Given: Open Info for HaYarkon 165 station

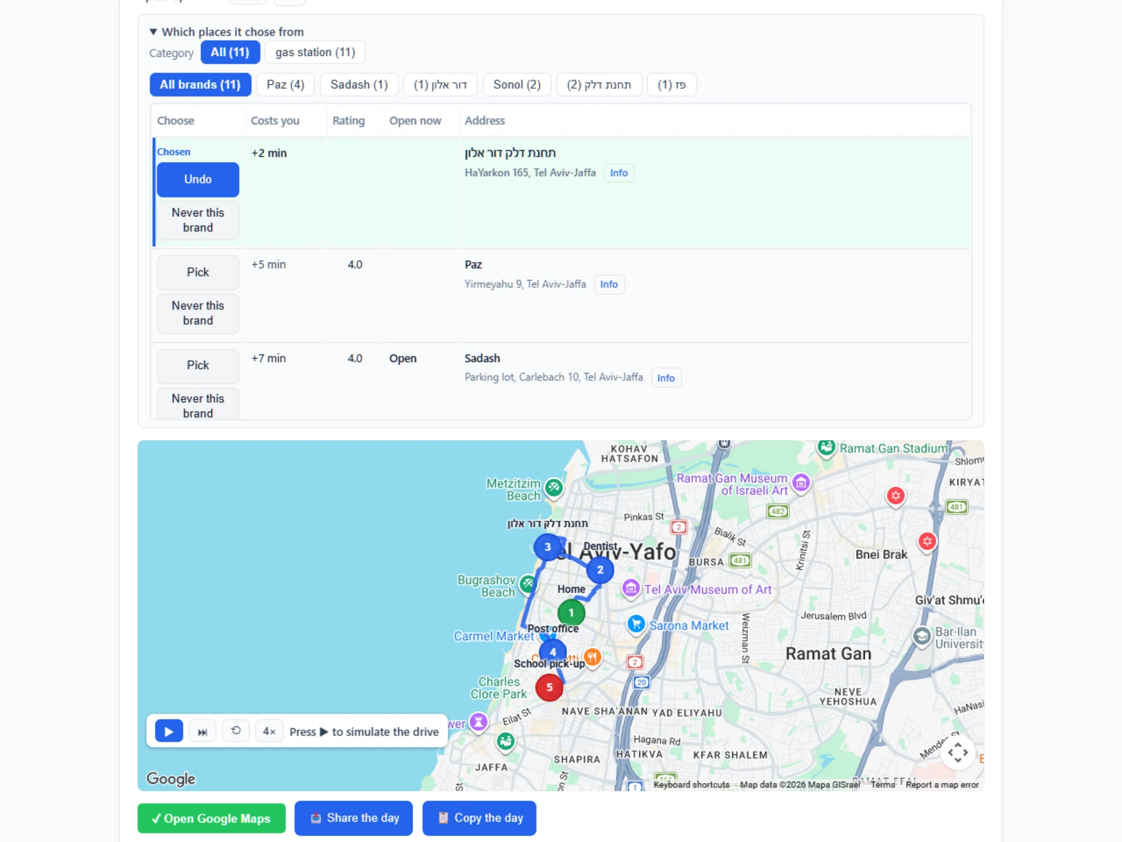Looking at the screenshot, I should (x=619, y=173).
